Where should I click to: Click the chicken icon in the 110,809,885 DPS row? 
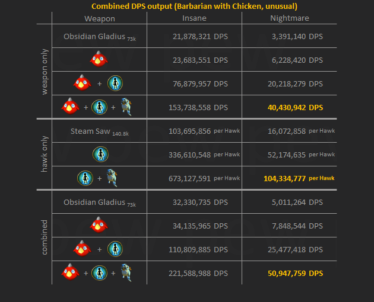click(x=82, y=249)
